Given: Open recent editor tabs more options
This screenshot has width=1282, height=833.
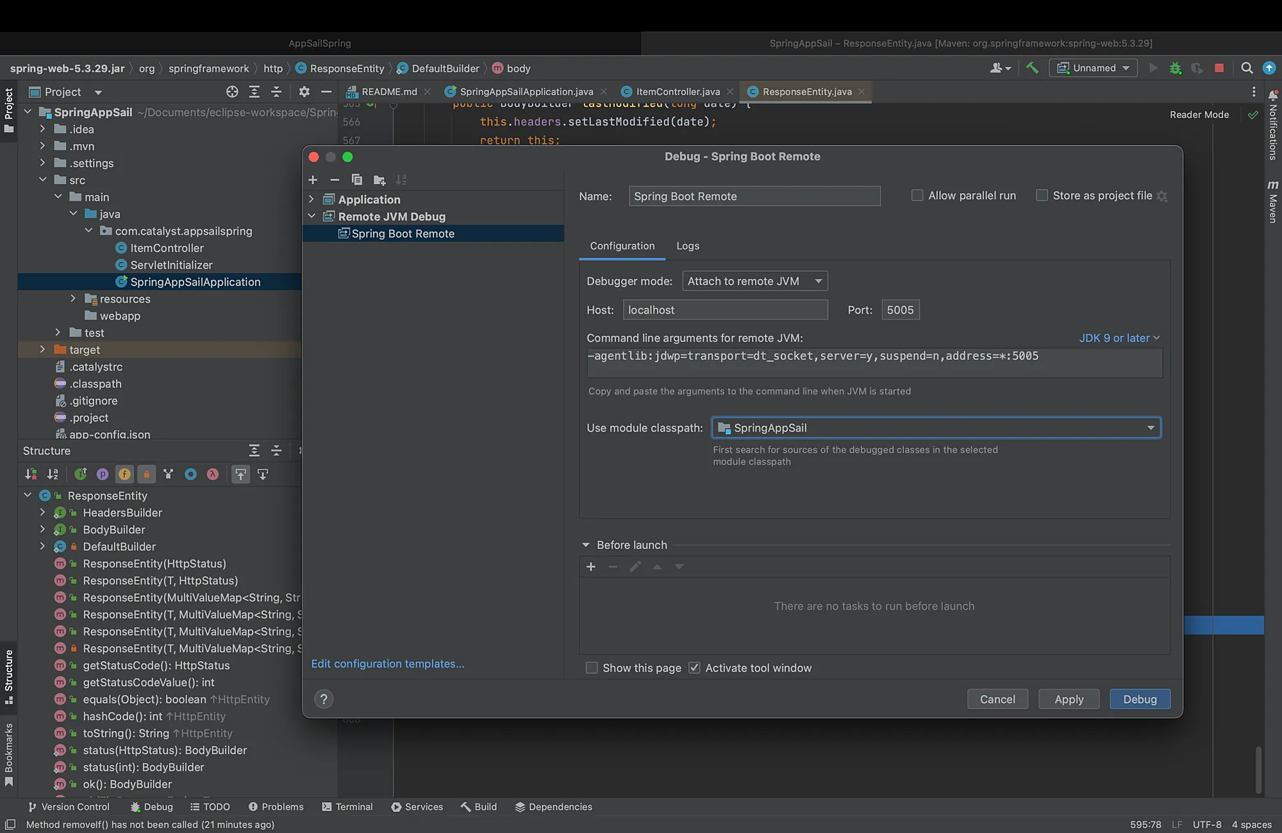Looking at the screenshot, I should (1254, 92).
